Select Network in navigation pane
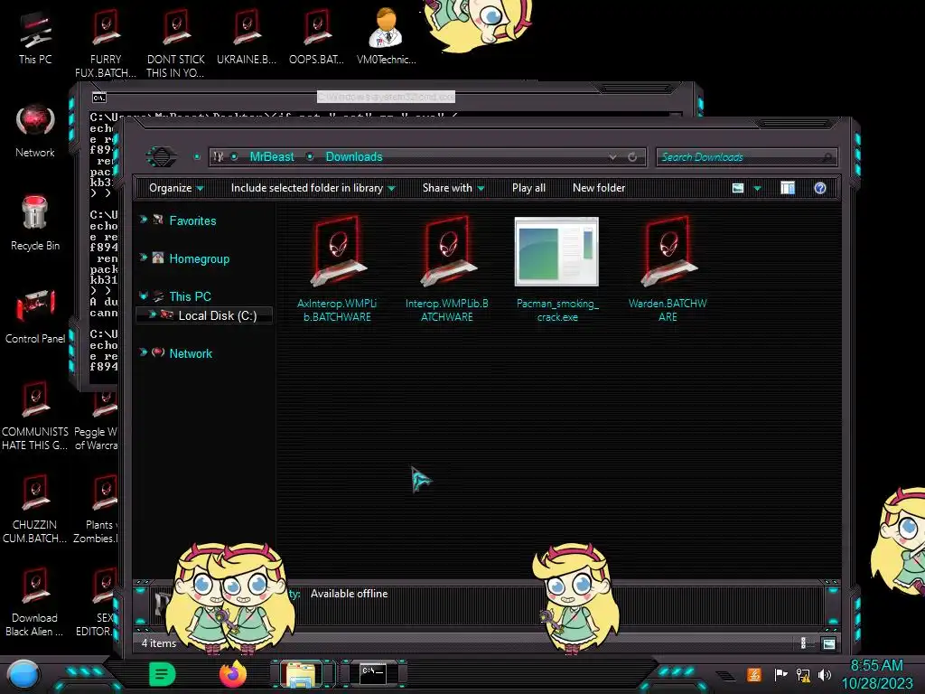This screenshot has height=694, width=925. point(190,353)
